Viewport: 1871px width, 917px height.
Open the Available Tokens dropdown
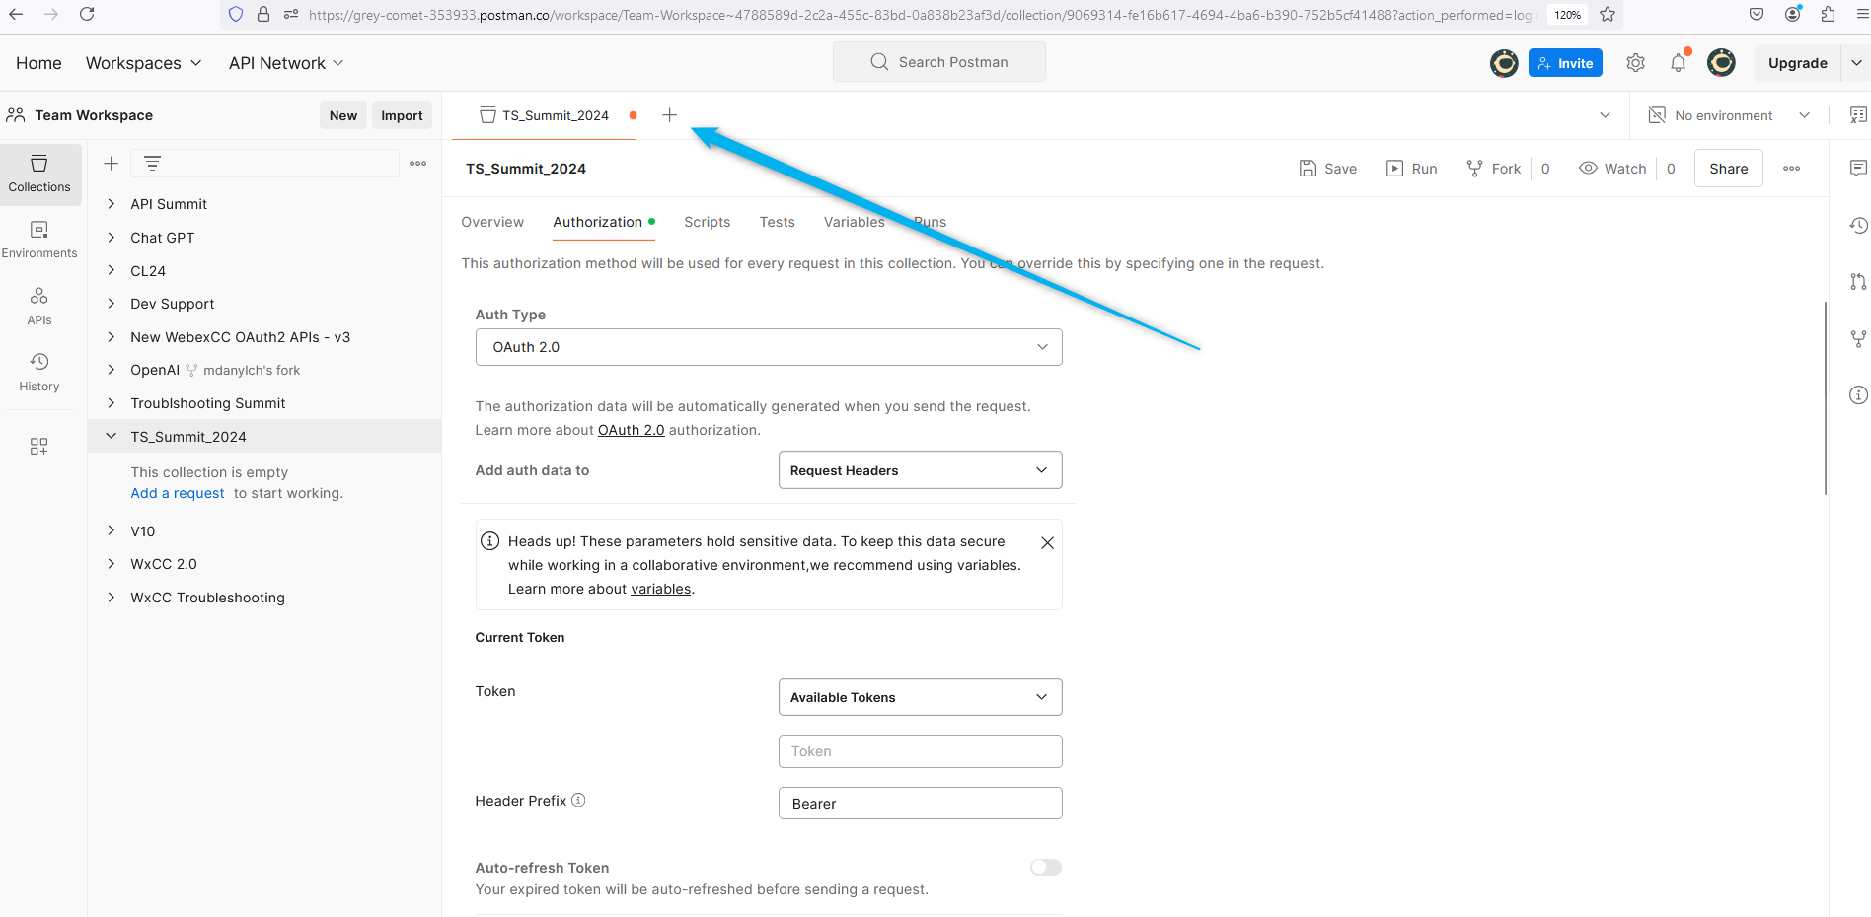point(920,697)
